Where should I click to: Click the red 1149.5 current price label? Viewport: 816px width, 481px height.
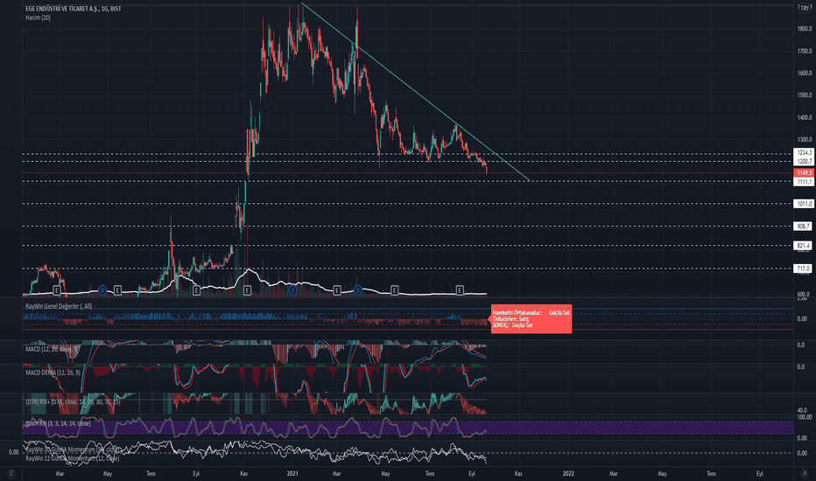pyautogui.click(x=804, y=172)
